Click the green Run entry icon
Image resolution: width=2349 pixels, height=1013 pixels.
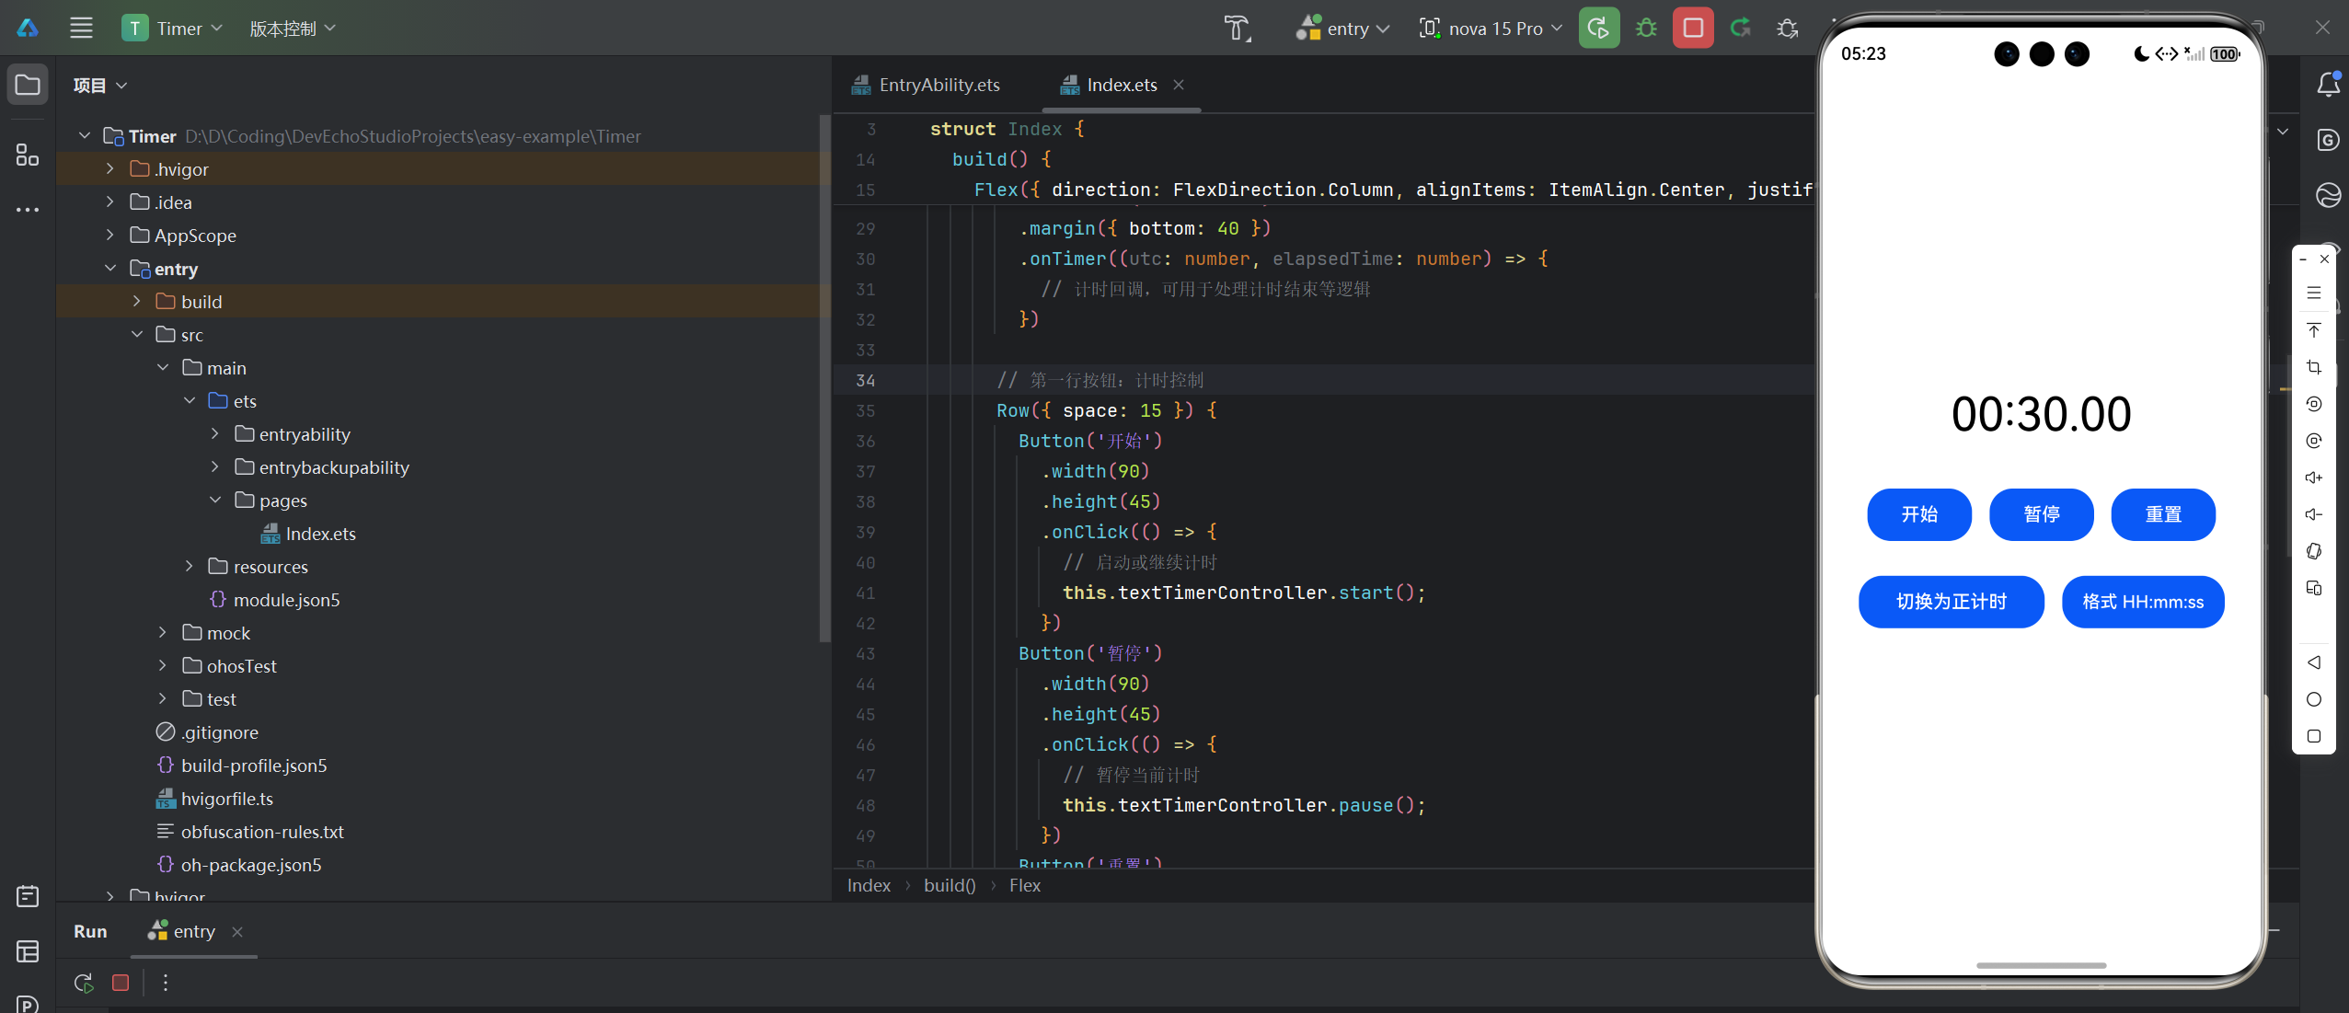pos(1598,29)
